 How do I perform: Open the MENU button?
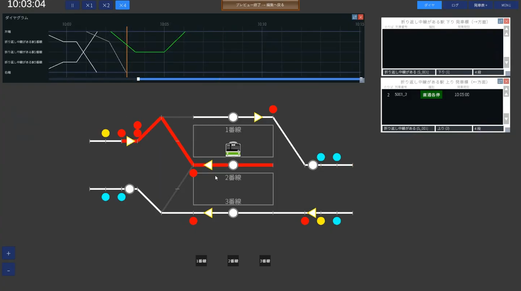tap(506, 5)
